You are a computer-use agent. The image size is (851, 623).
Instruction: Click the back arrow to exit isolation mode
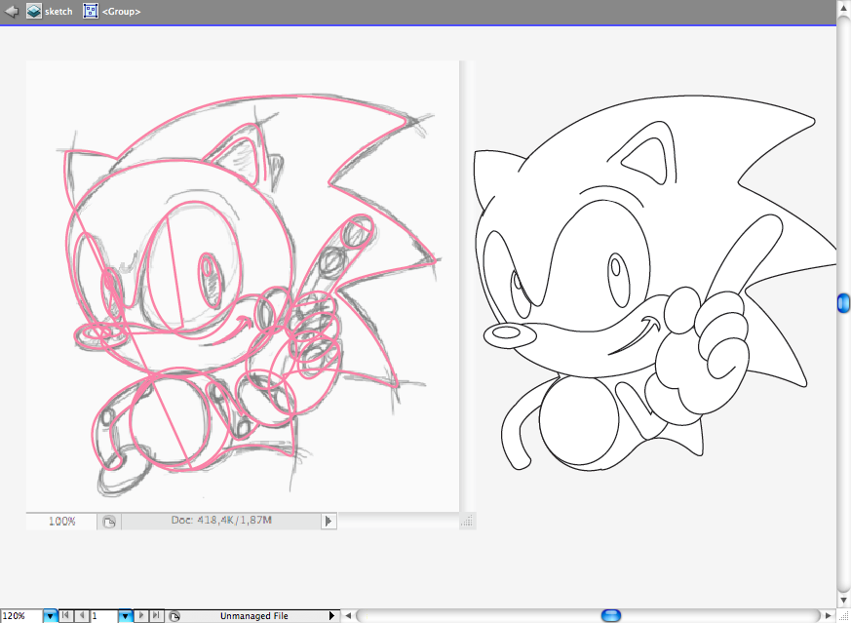(12, 11)
